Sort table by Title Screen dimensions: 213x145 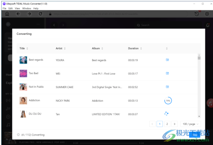tap(27, 48)
